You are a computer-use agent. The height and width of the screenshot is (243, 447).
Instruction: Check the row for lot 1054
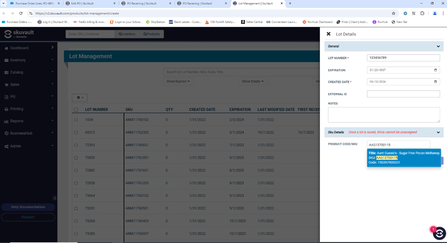tap(76, 120)
